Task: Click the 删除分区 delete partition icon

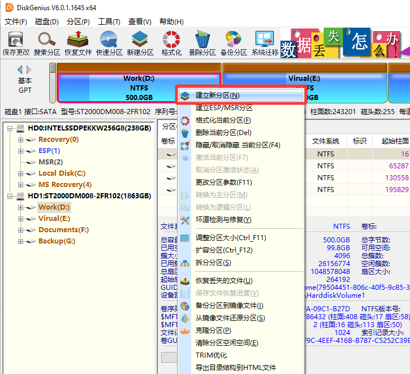Action: pyautogui.click(x=202, y=44)
